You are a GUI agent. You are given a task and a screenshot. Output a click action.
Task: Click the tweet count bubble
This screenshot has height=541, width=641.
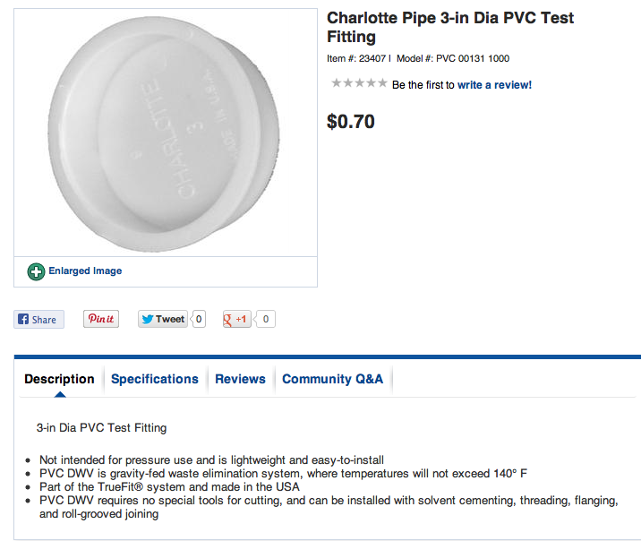(x=199, y=319)
